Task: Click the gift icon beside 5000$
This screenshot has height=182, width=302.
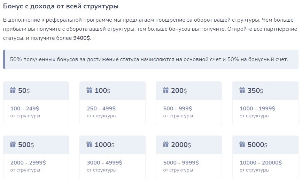Action: (x=242, y=144)
